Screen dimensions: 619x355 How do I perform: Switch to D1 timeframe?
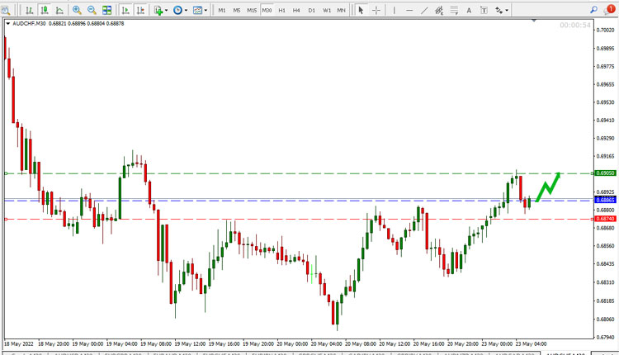(311, 10)
